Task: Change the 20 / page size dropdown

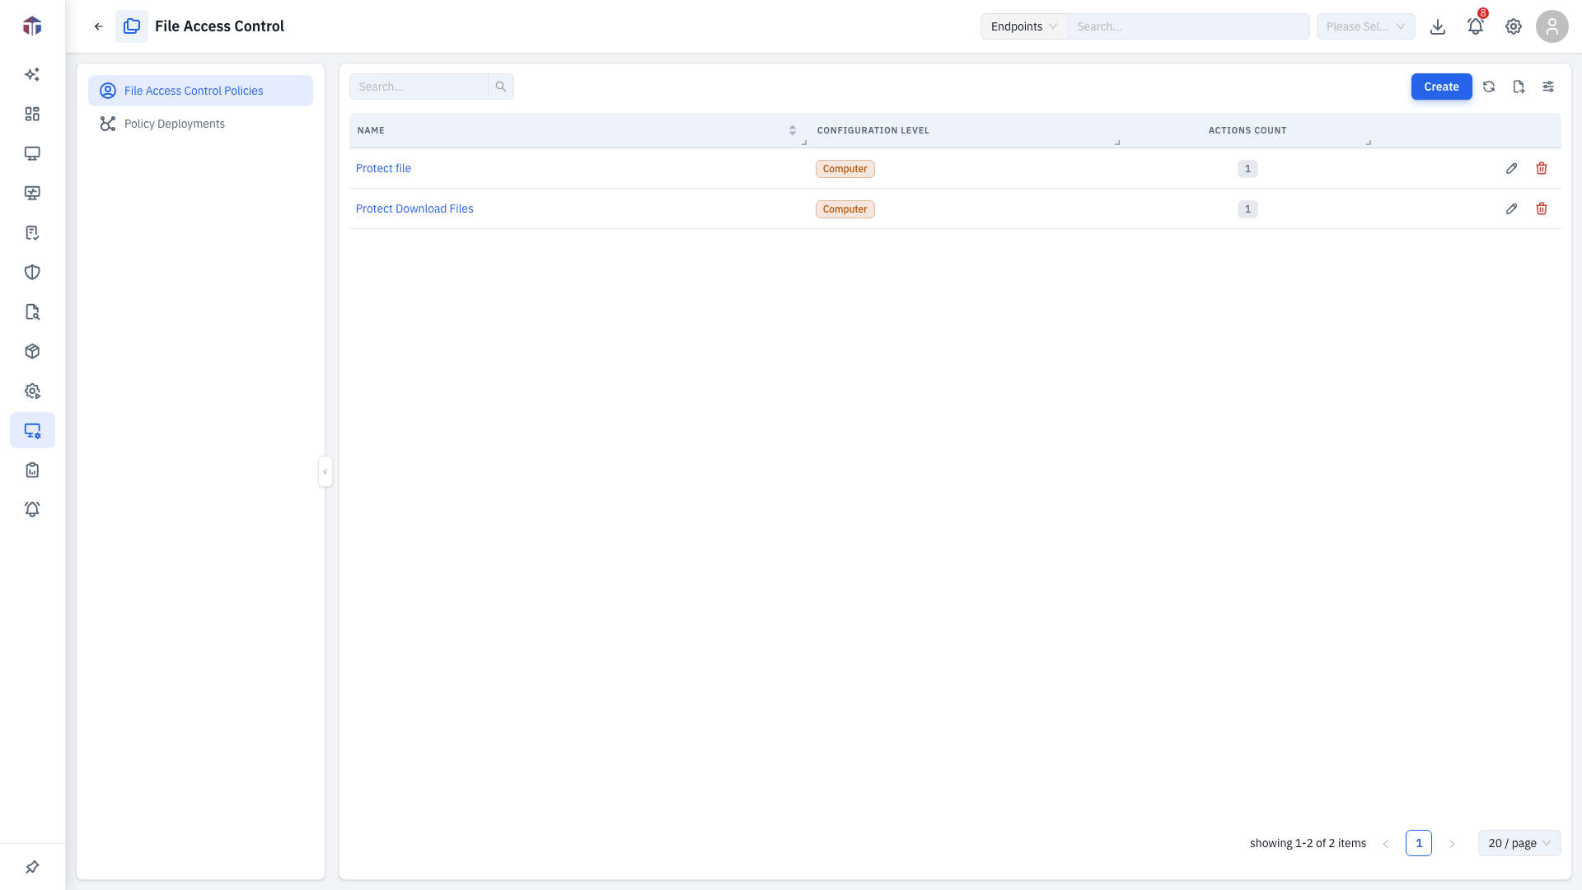Action: click(x=1519, y=843)
